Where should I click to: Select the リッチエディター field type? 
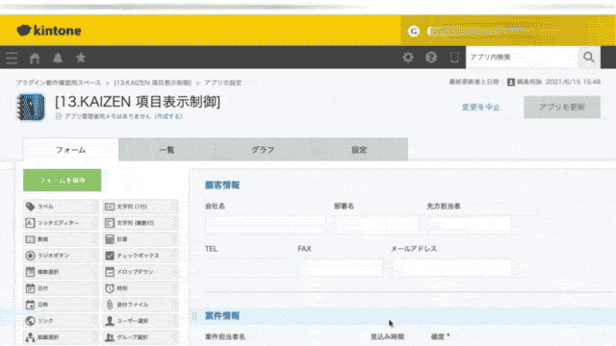(x=61, y=223)
